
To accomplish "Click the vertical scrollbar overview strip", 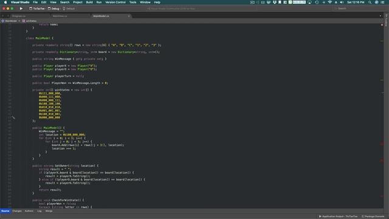I will coord(382,117).
